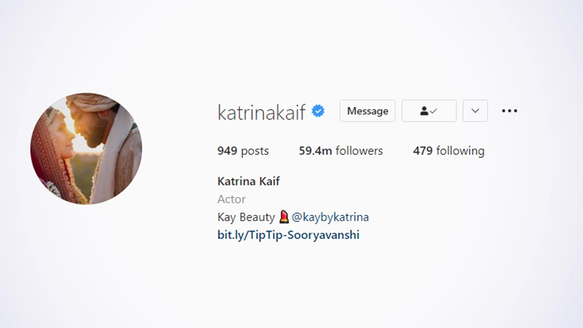Viewport: 583px width, 328px height.
Task: Click the blue verified badge icon
Action: [318, 111]
